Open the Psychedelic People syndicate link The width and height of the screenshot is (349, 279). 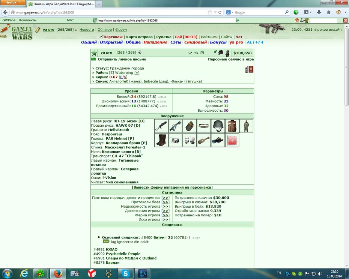click(x=123, y=253)
